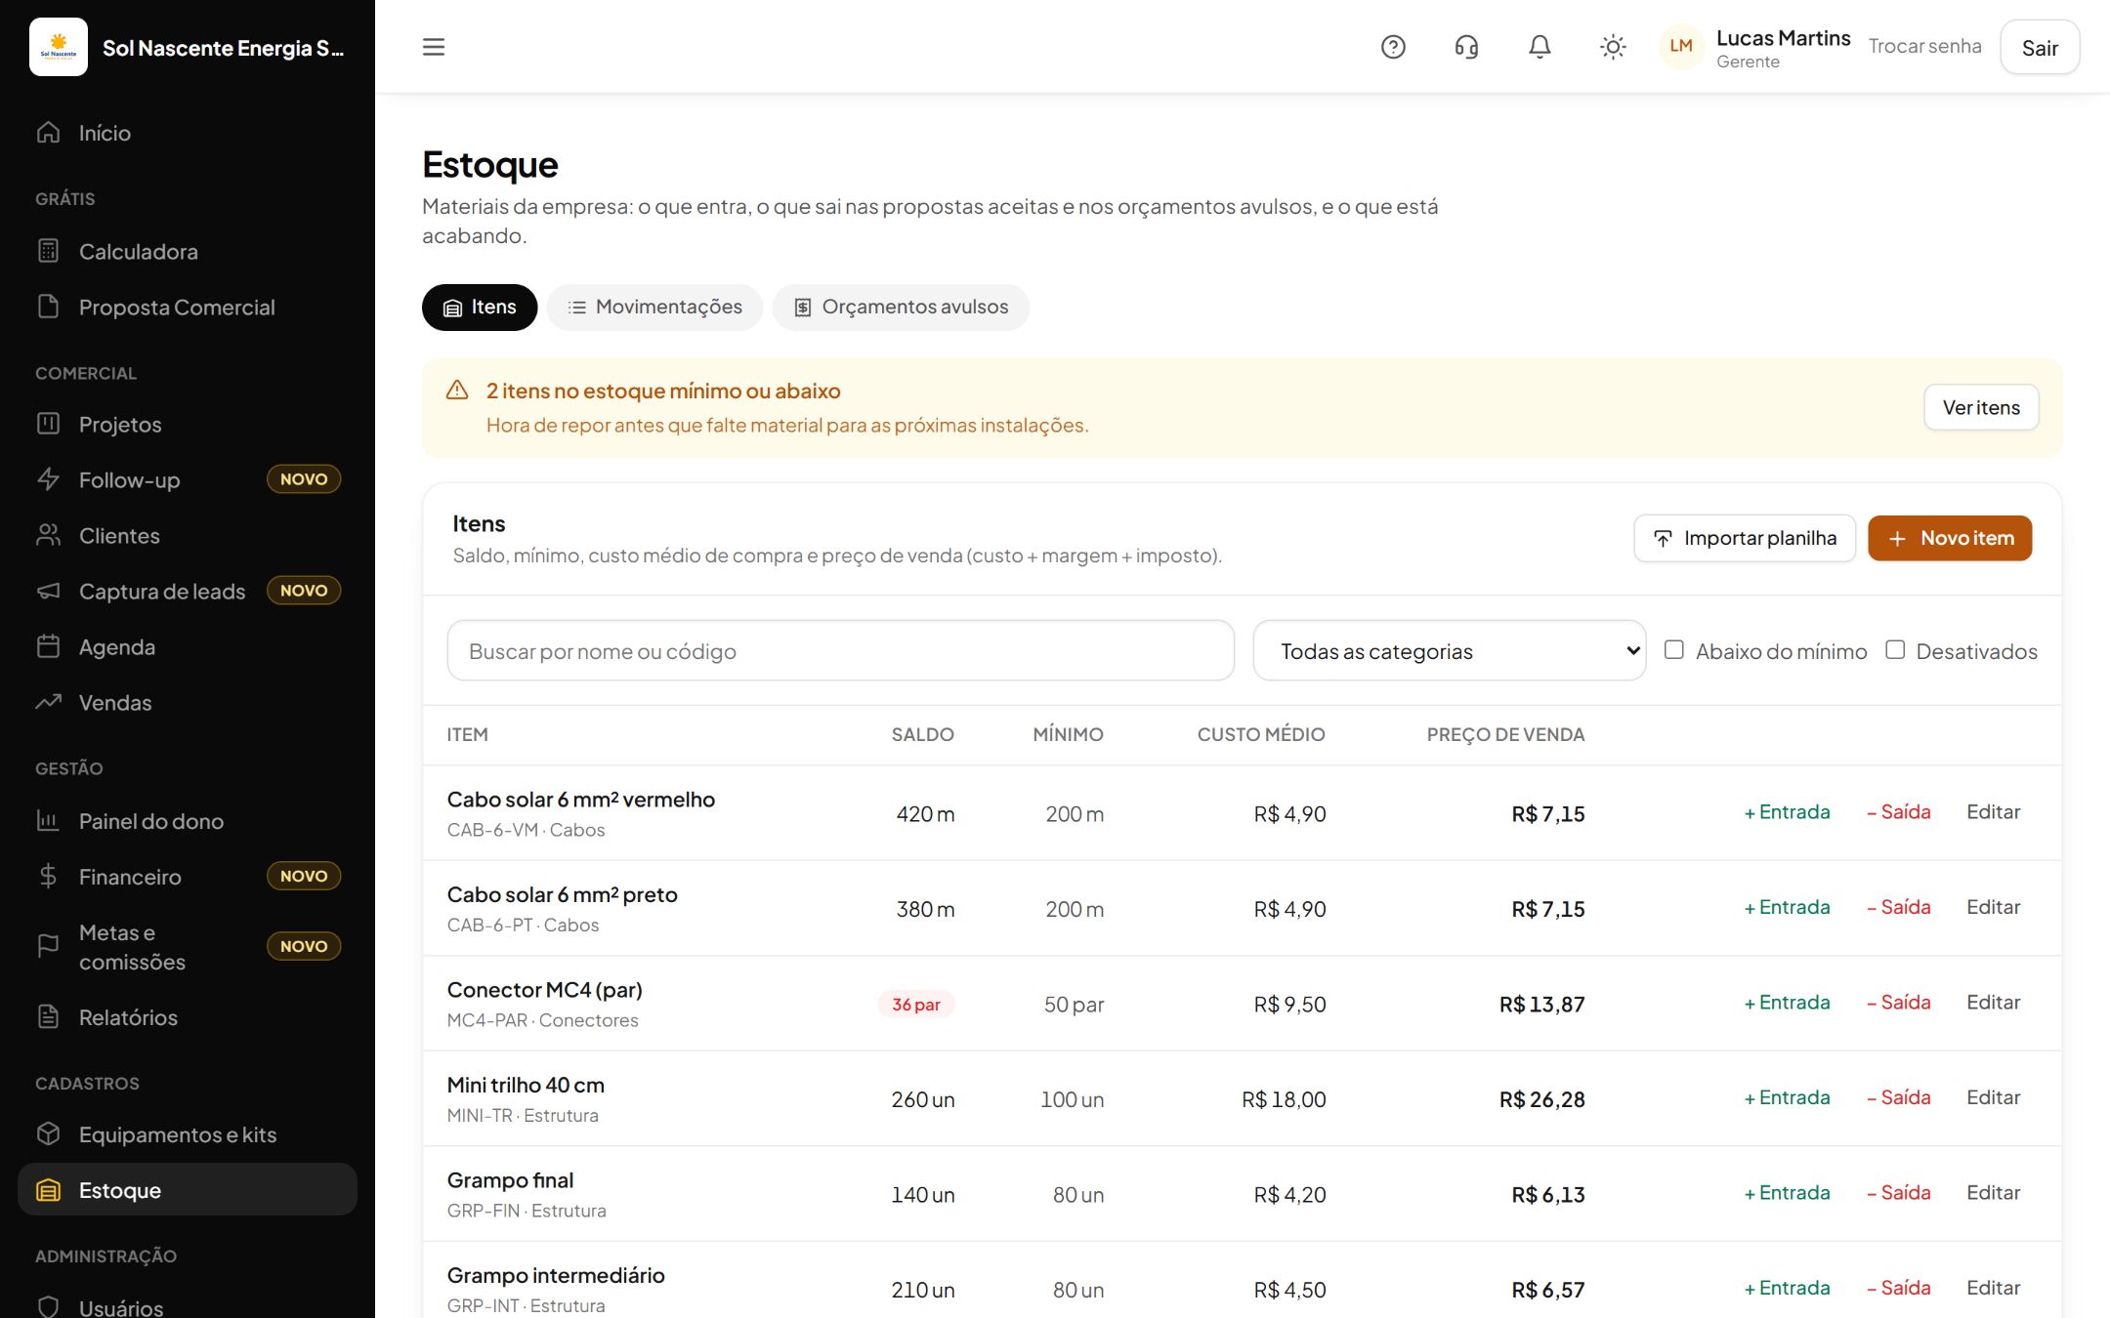Open notifications bell icon
This screenshot has width=2110, height=1318.
tap(1540, 47)
